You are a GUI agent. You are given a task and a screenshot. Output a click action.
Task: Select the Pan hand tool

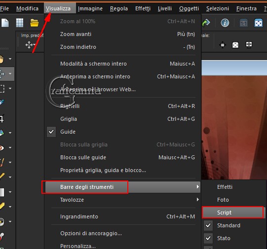click(1, 59)
